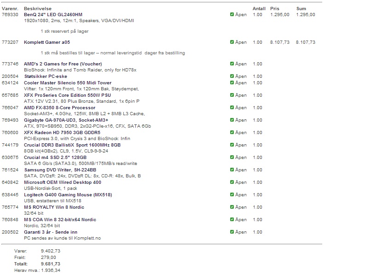
Task: Click the '1 stk reservert på lager' note
Action: tap(64, 31)
